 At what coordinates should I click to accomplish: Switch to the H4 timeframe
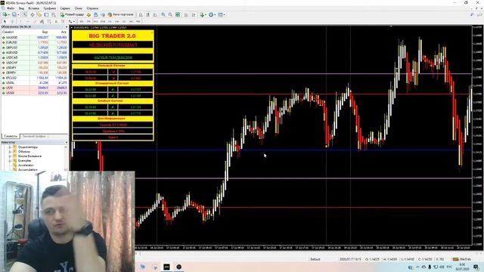pyautogui.click(x=117, y=21)
